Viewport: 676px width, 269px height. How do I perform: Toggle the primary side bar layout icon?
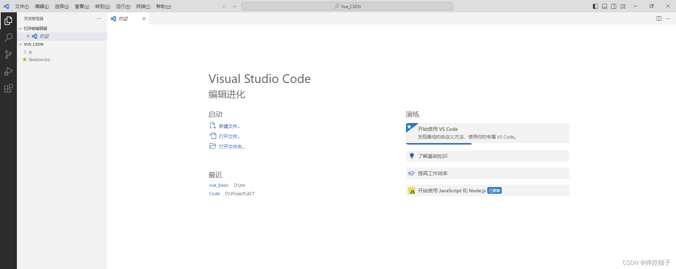pyautogui.click(x=595, y=6)
